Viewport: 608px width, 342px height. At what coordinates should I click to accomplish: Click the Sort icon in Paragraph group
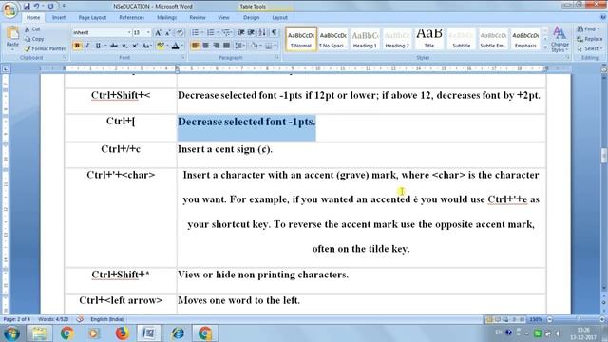pos(262,33)
